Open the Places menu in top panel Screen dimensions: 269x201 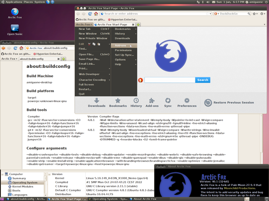click(28, 2)
